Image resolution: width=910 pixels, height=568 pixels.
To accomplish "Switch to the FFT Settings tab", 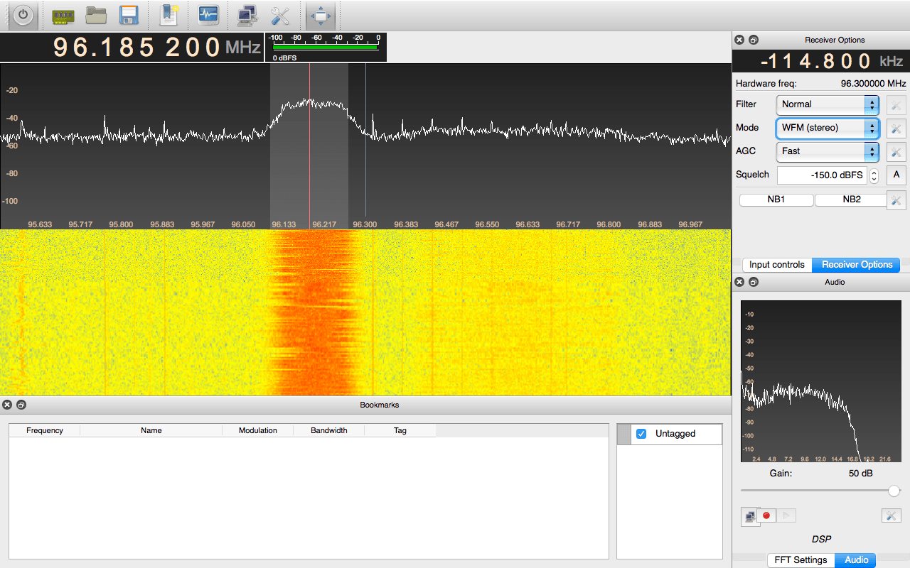I will pyautogui.click(x=800, y=559).
